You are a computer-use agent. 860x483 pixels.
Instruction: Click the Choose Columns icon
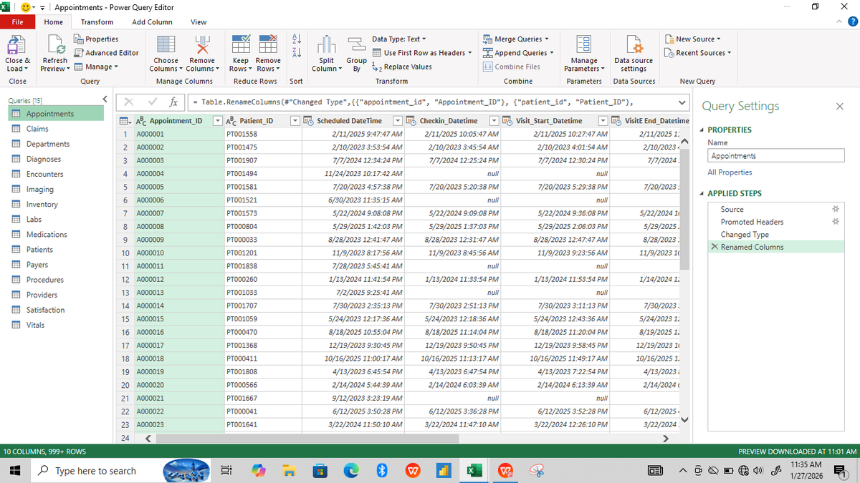coord(166,44)
